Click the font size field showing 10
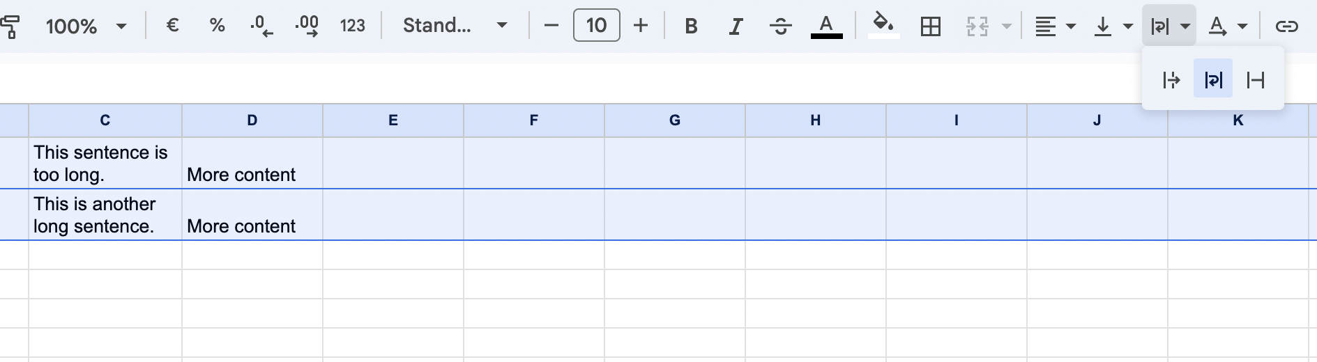The height and width of the screenshot is (362, 1317). pos(596,26)
